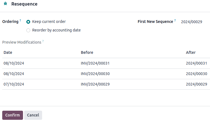Select the INV/2024/00029 Before cell
This screenshot has width=210, height=122.
pos(95,84)
